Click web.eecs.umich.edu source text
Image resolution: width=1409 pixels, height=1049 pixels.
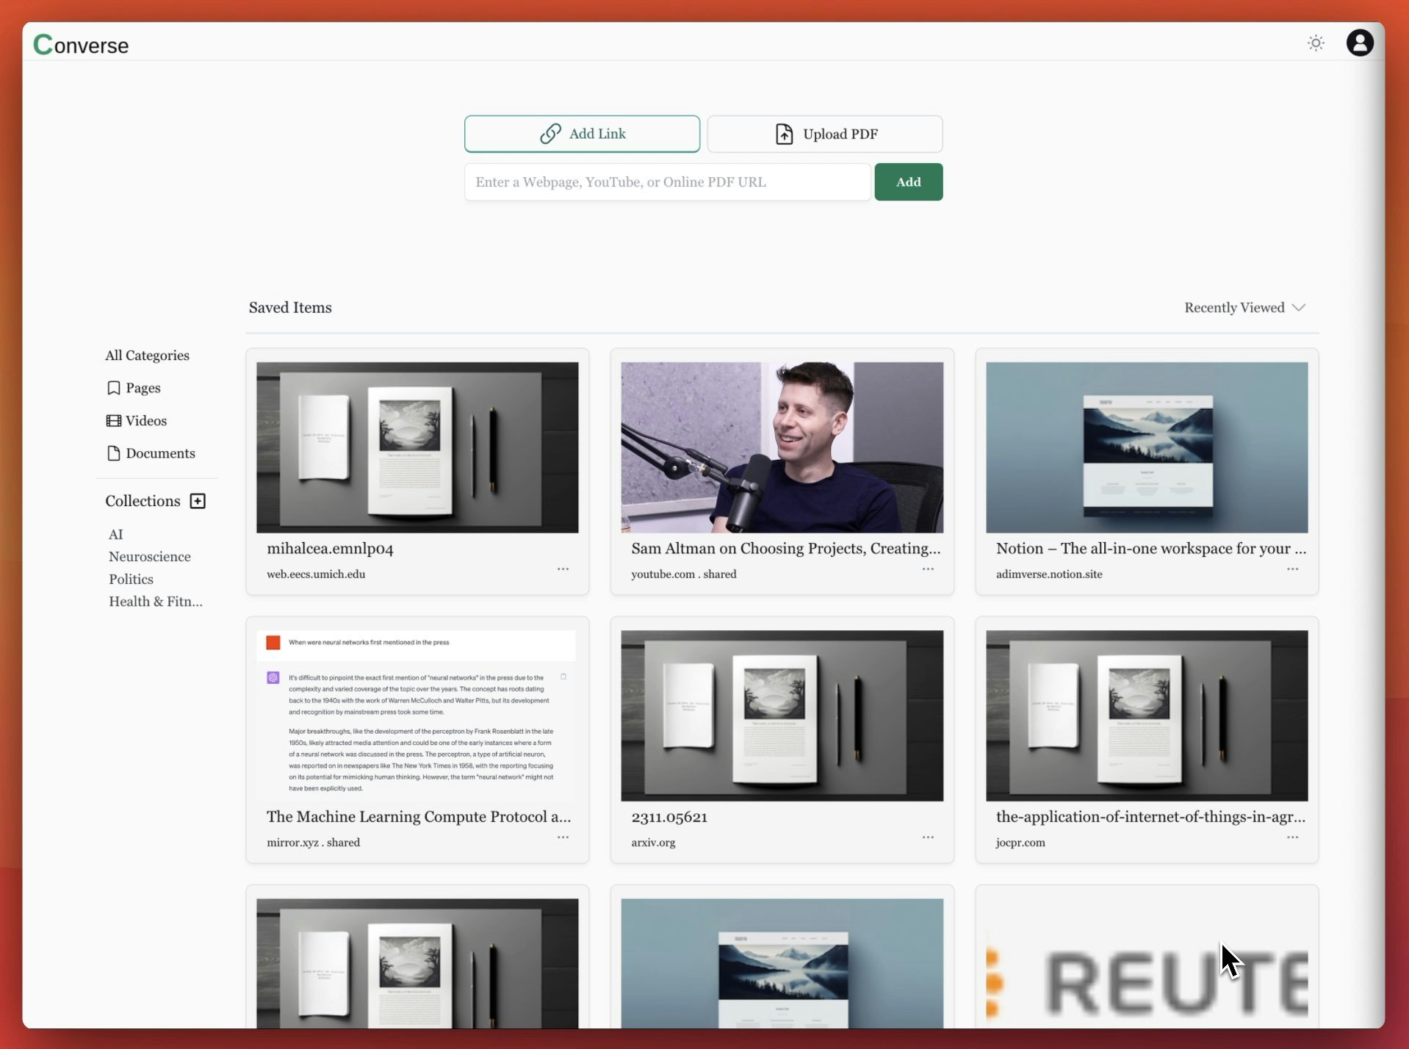[x=316, y=574]
